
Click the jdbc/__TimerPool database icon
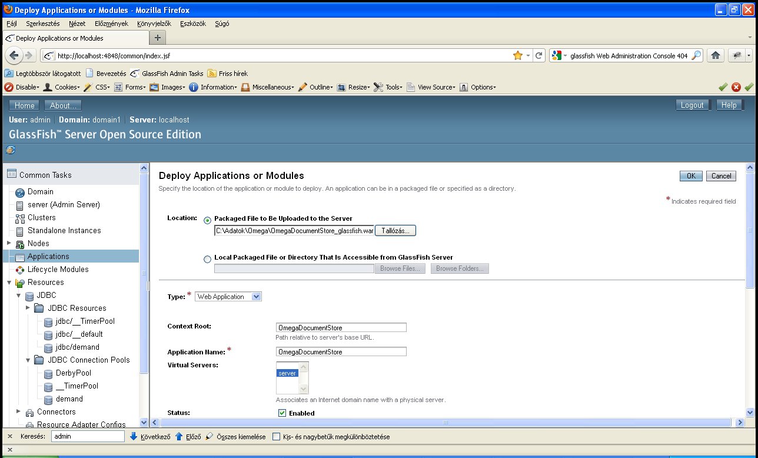(48, 321)
